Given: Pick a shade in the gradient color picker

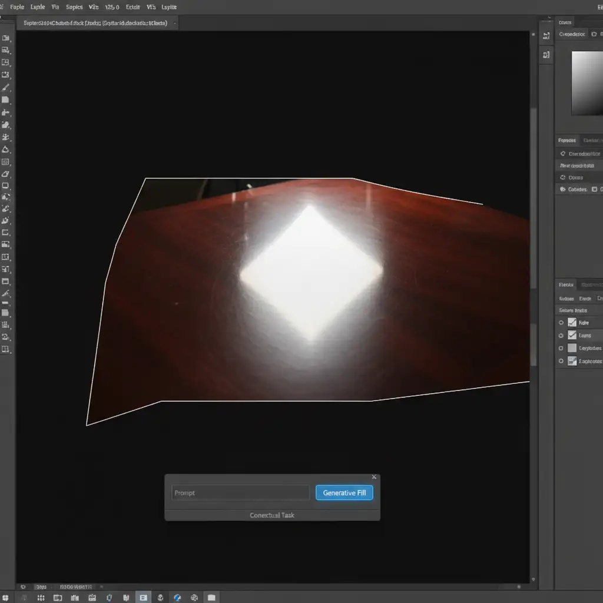Looking at the screenshot, I should 587,82.
